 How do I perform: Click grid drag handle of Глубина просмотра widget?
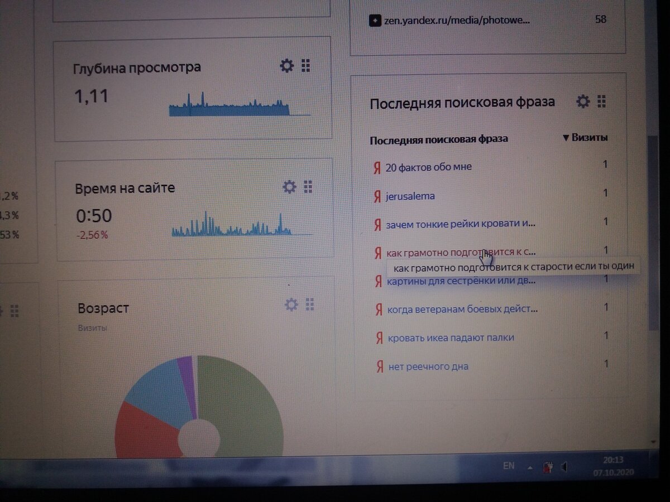[x=305, y=66]
